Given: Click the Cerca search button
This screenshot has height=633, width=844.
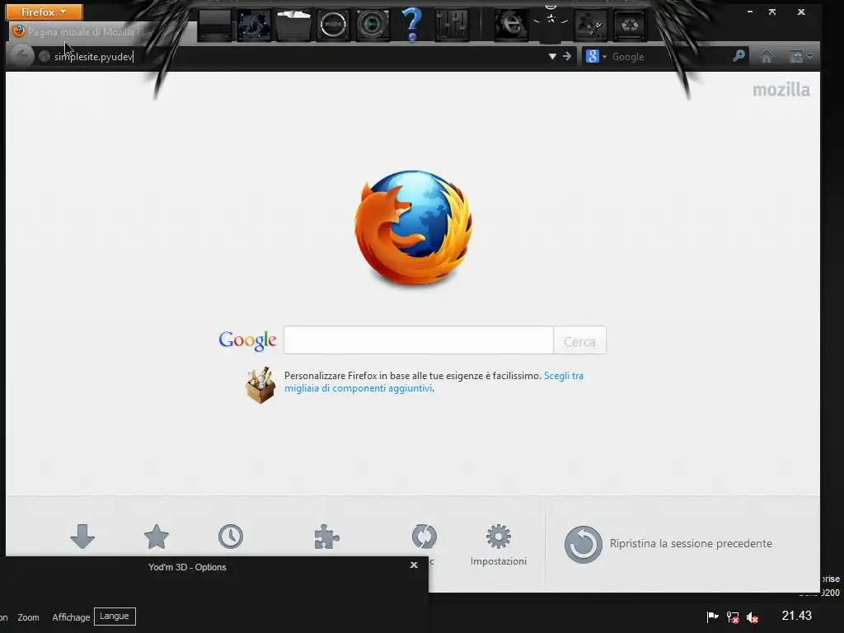Looking at the screenshot, I should tap(579, 340).
